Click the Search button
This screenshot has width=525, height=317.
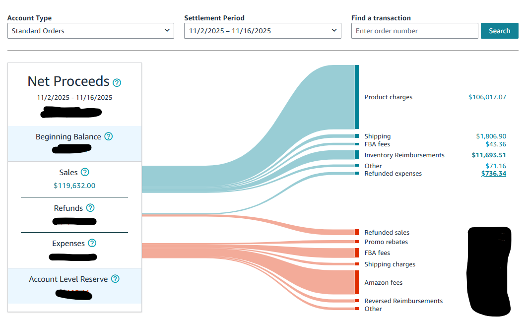click(x=499, y=31)
